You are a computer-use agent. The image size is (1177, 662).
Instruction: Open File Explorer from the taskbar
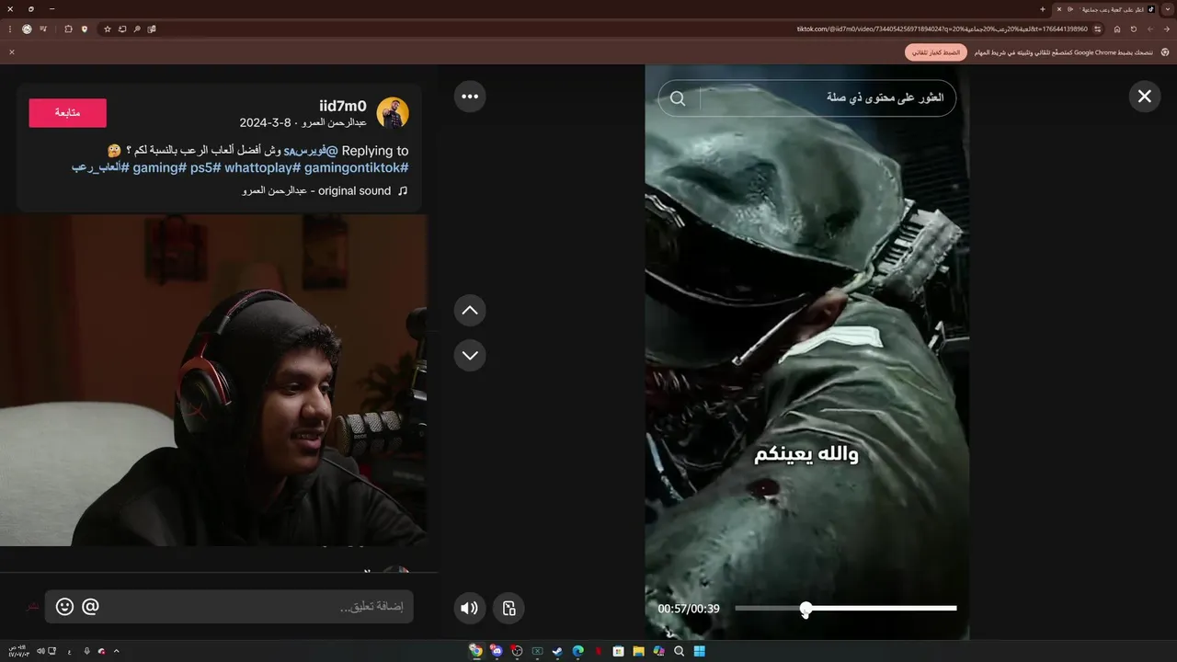(638, 651)
